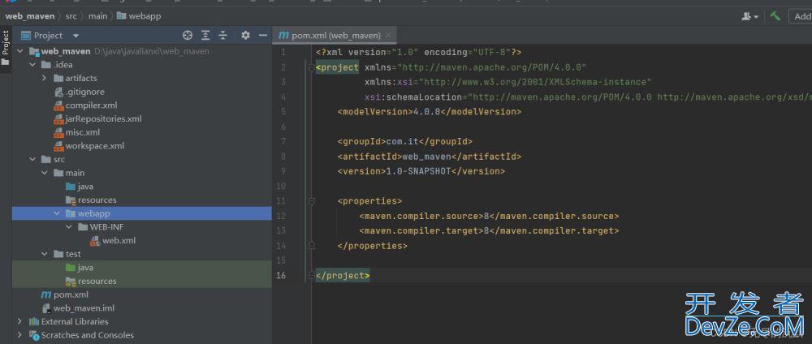
Task: Click the closing project tag on line 16
Action: point(343,276)
